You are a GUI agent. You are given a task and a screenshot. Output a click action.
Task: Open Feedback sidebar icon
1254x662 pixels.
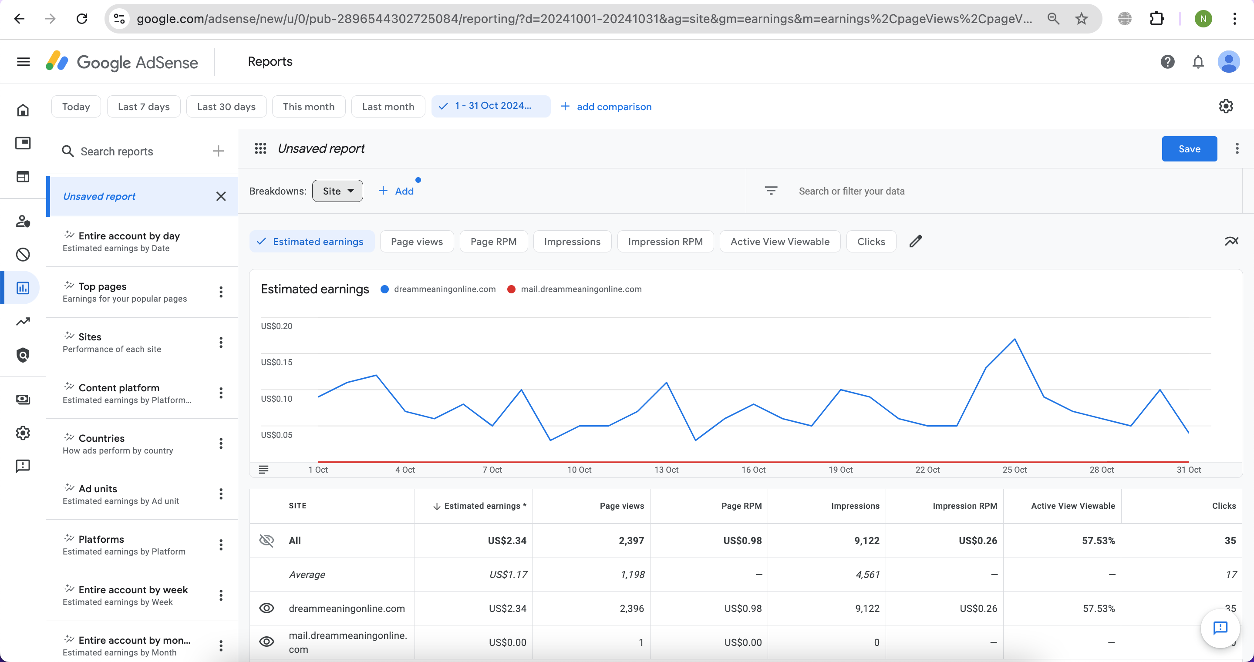(x=23, y=466)
